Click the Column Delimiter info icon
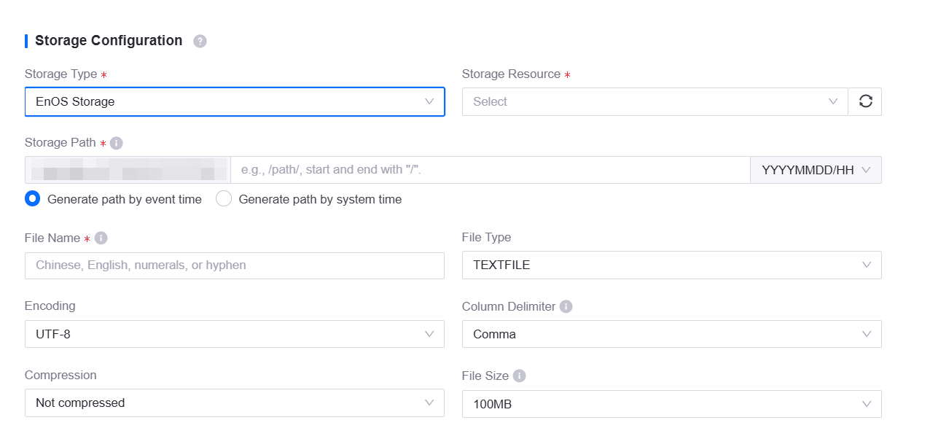 point(566,306)
